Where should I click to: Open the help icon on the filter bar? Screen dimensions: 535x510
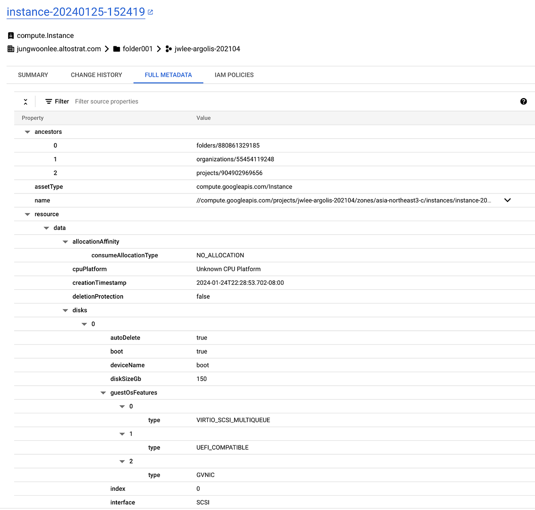523,101
